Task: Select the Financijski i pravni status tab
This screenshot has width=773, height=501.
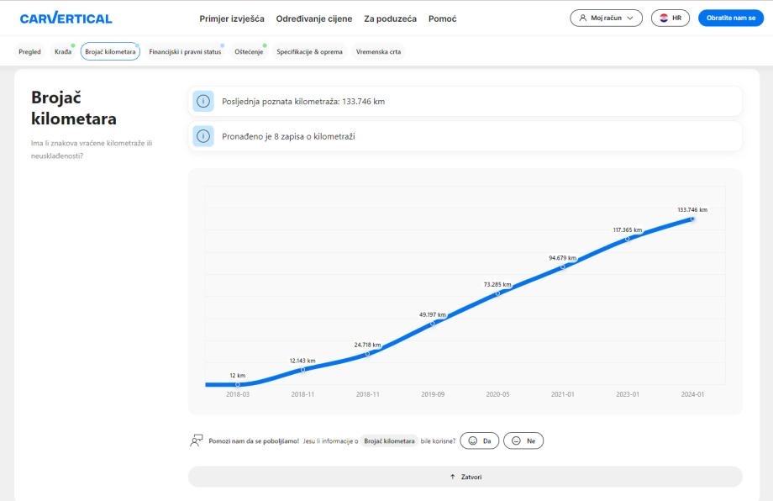Action: pyautogui.click(x=185, y=52)
